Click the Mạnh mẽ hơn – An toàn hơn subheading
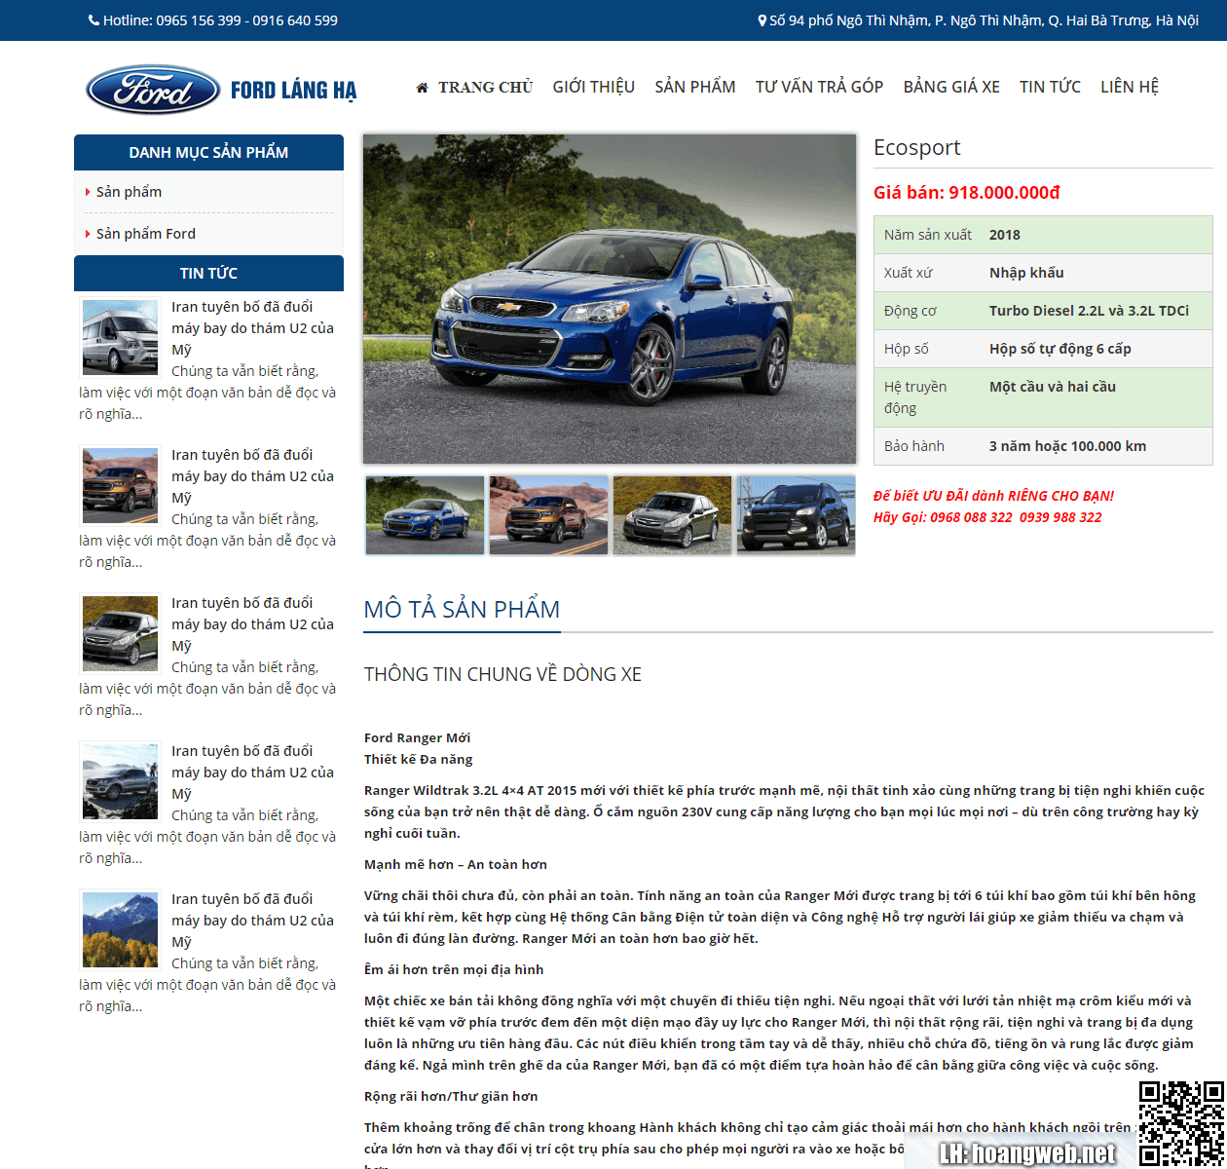 [456, 864]
